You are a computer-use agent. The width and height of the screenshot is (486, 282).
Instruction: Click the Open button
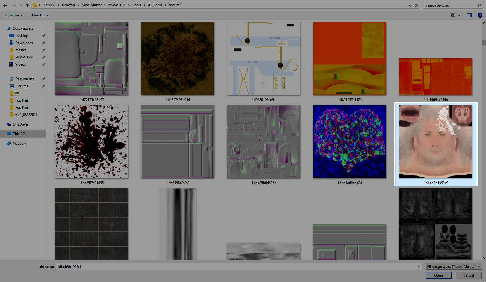pos(438,275)
